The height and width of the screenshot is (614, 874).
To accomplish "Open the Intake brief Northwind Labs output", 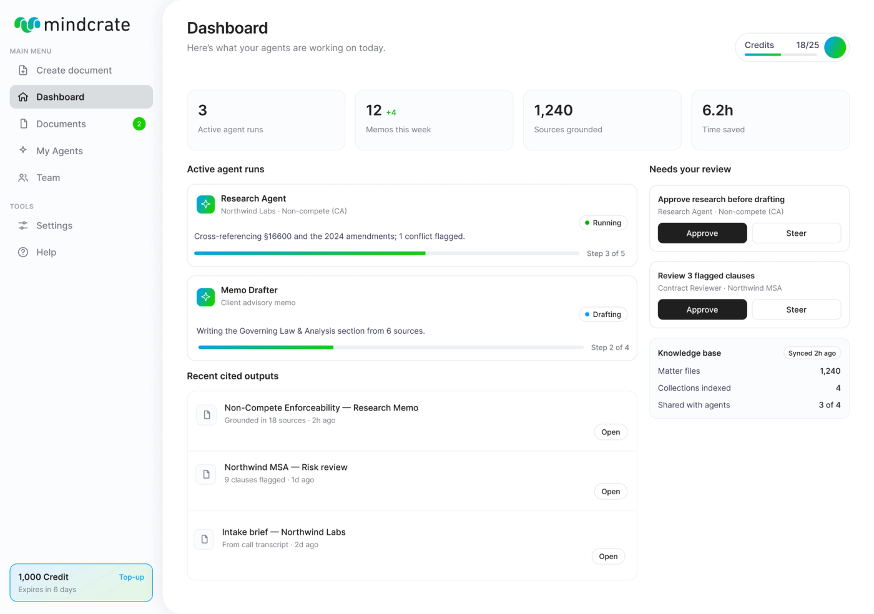I will click(608, 557).
